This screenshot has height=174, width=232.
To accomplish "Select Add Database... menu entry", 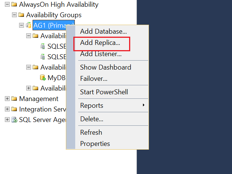I will tap(103, 31).
